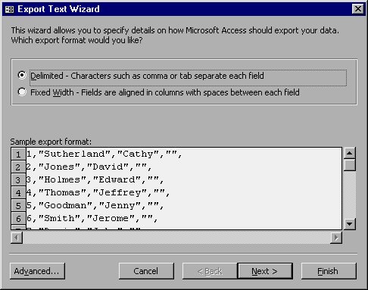Select row header 2 in sample preview
The image size is (368, 290).
pos(18,167)
